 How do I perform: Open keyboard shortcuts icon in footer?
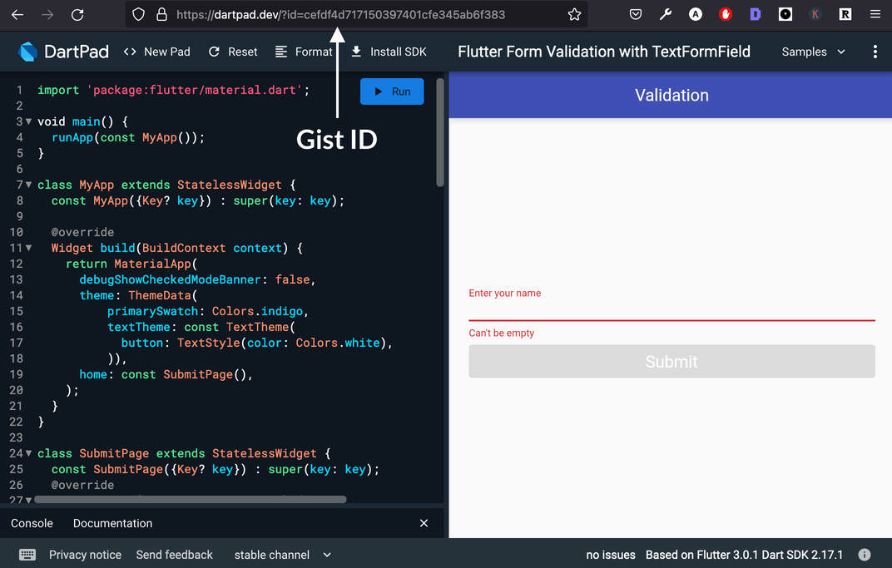click(x=27, y=555)
